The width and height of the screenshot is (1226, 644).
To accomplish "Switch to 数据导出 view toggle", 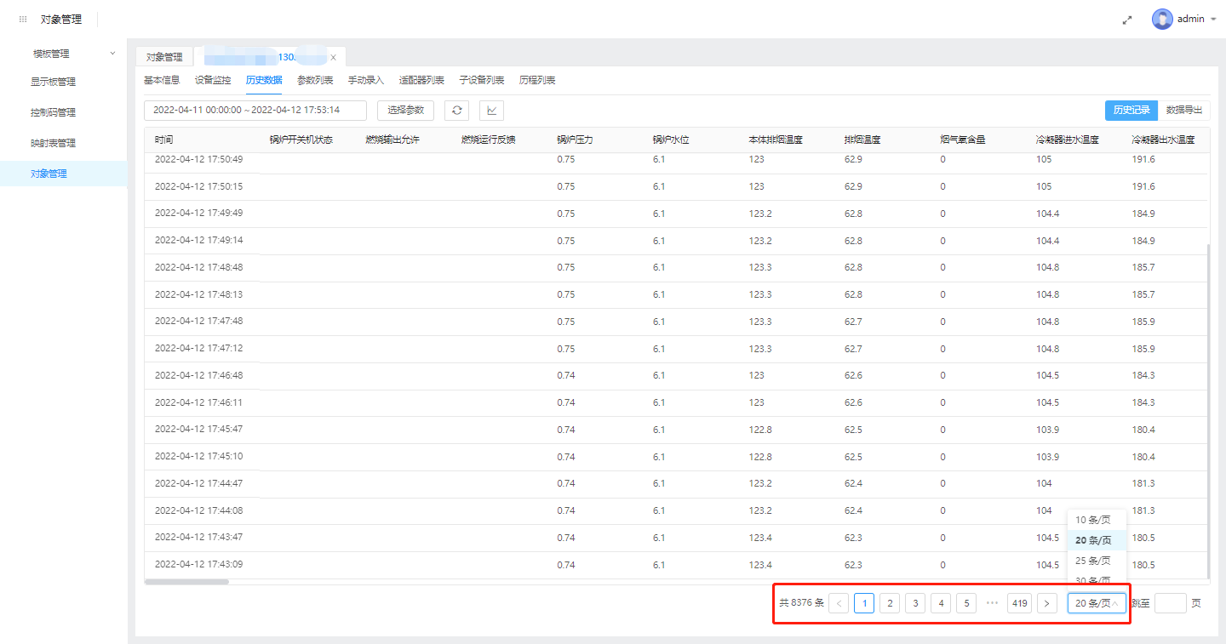I will [x=1183, y=110].
